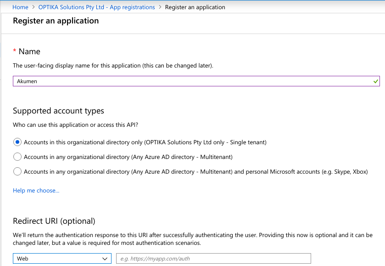The height and width of the screenshot is (266, 385).
Task: Click the Home breadcrumb link
Action: [x=20, y=7]
